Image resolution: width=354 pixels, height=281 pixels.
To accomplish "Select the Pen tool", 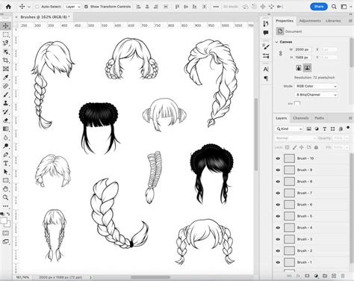I will [6, 155].
